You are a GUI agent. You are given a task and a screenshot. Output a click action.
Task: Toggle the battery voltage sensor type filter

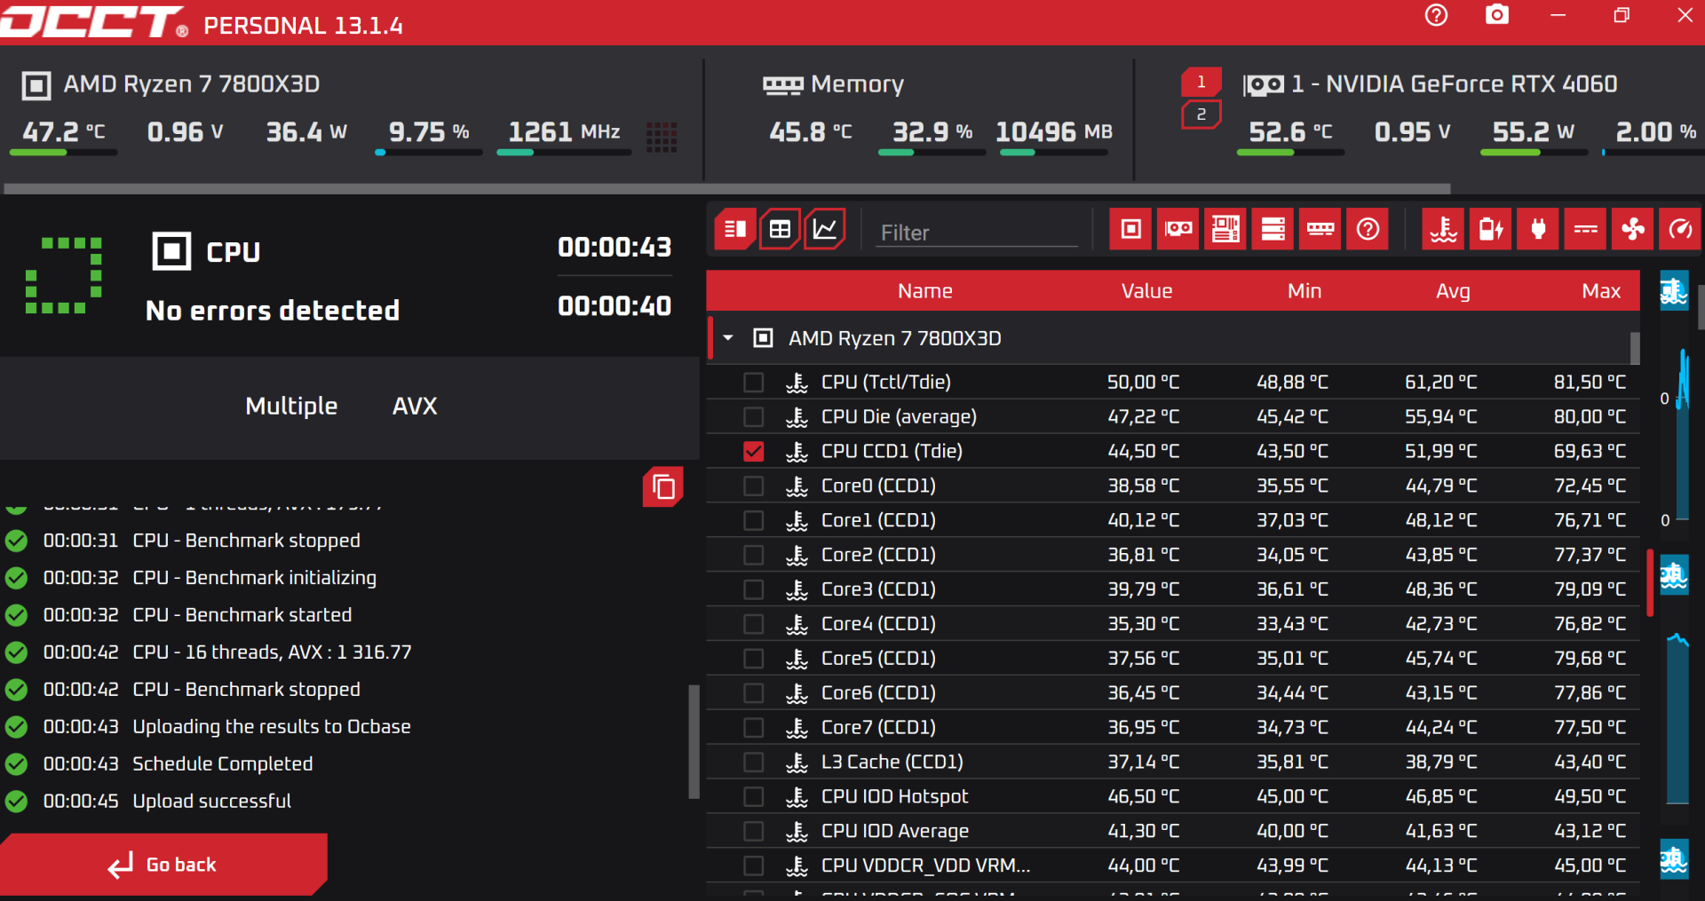[1490, 230]
